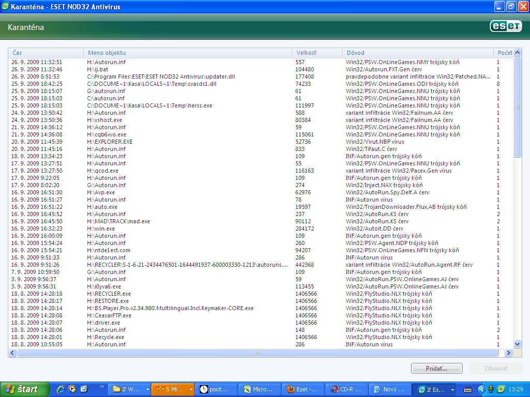Switch to the 'Nový ...' taskbar window
530x397 pixels.
390,390
